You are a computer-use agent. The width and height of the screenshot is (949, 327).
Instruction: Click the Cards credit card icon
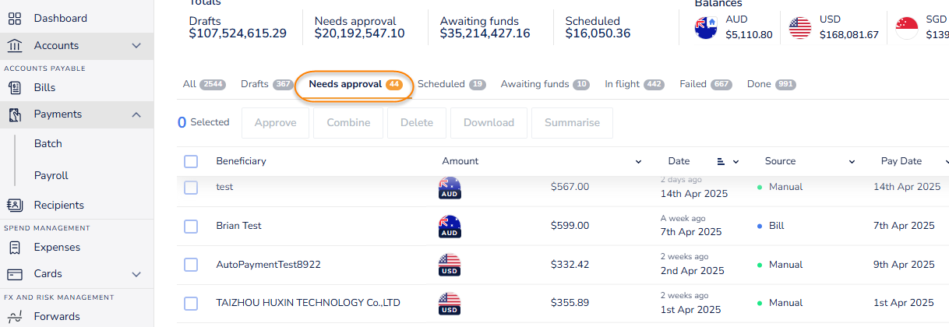click(x=15, y=274)
